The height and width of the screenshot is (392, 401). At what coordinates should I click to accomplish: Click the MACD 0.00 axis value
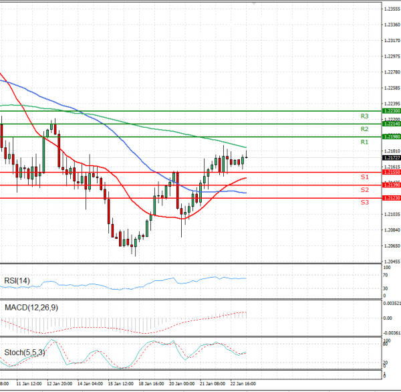[388, 318]
